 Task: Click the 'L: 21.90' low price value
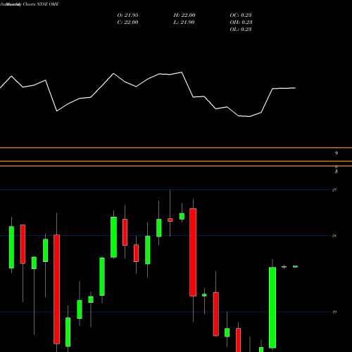click(x=184, y=23)
